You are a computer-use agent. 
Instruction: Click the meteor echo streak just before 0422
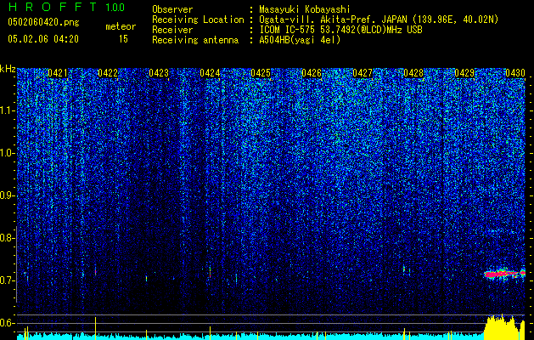95,271
